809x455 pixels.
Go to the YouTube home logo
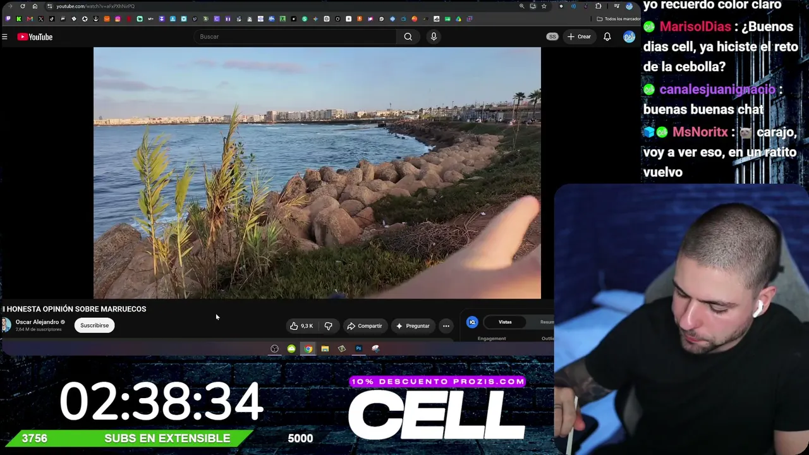(35, 37)
